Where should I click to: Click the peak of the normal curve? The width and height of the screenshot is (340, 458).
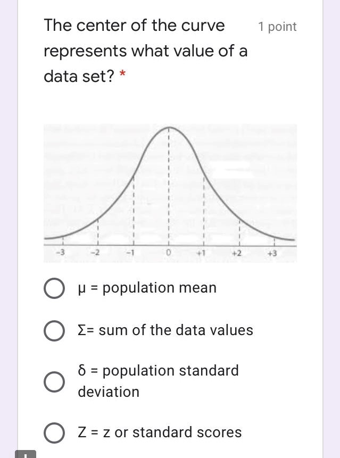click(169, 128)
